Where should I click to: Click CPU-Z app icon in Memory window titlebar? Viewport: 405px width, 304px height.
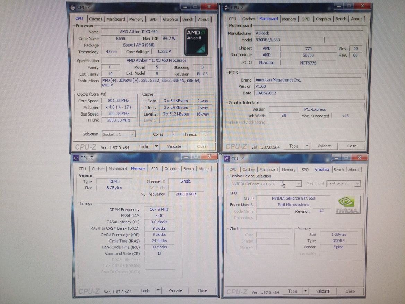coord(76,158)
